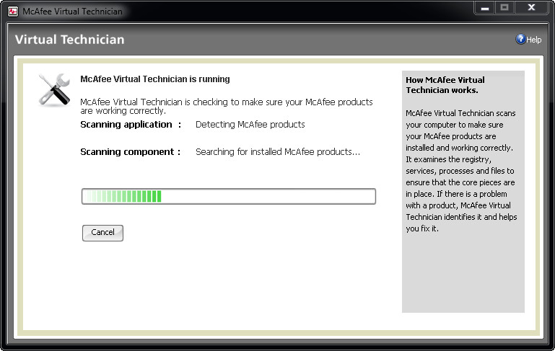Click the wrench and screwdriver tools icon
This screenshot has width=555, height=351.
(55, 90)
